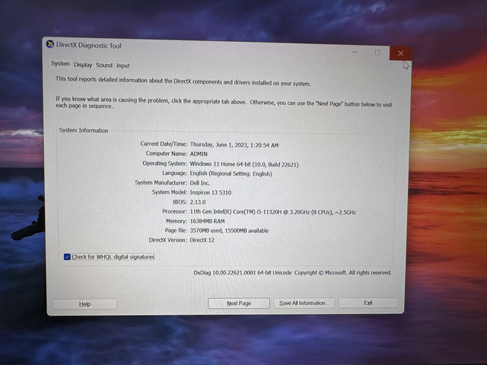Select the date text Thursday, June 1, 2023
The height and width of the screenshot is (365, 487).
tap(218, 144)
